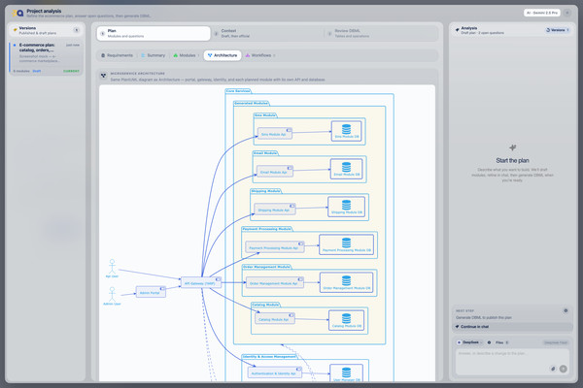The width and height of the screenshot is (583, 388).
Task: Click the round icon beside the Files label
Action: [490, 342]
